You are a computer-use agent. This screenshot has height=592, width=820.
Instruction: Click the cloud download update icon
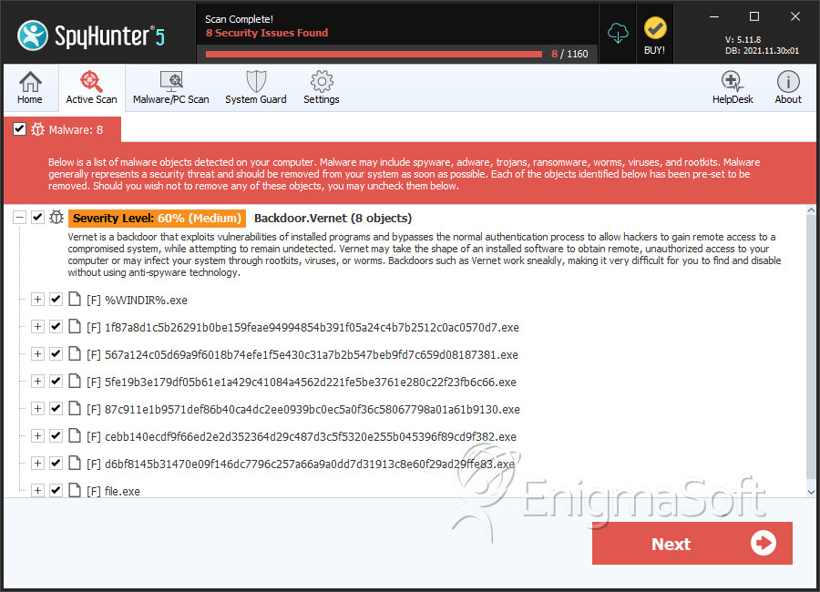(618, 34)
